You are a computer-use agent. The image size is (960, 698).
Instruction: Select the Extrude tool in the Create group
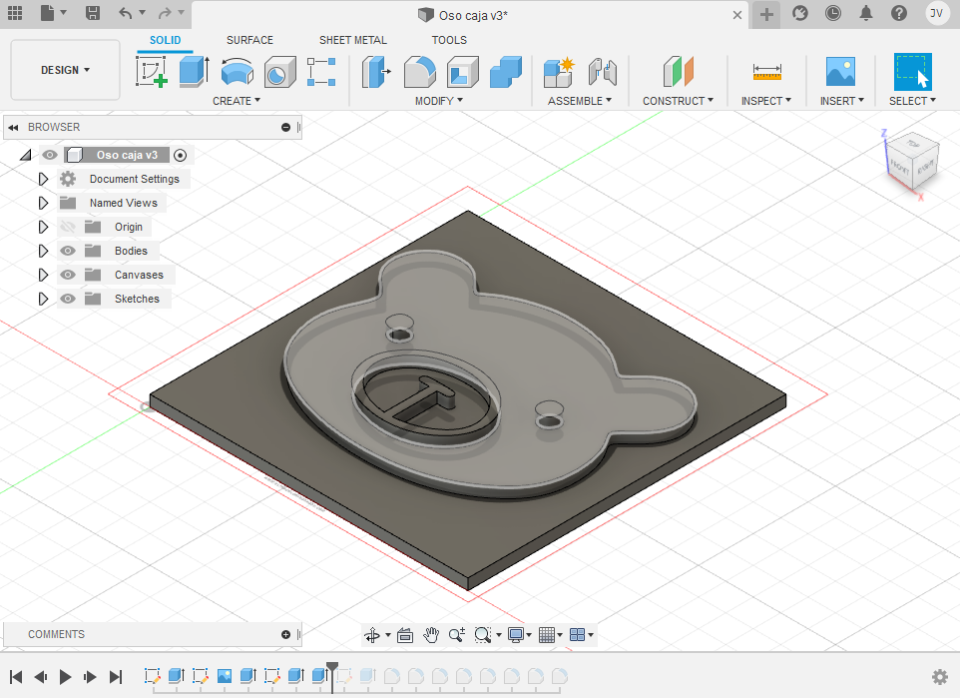pyautogui.click(x=195, y=71)
